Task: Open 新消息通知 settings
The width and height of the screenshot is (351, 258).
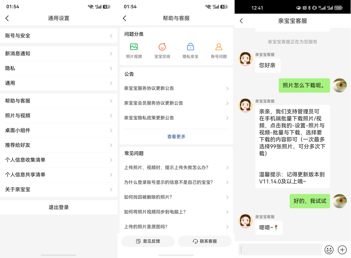Action: click(x=59, y=53)
